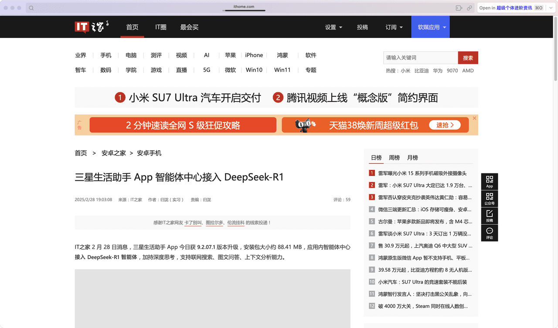This screenshot has width=558, height=328.
Task: Go to 首页 in top navigation
Action: [132, 27]
